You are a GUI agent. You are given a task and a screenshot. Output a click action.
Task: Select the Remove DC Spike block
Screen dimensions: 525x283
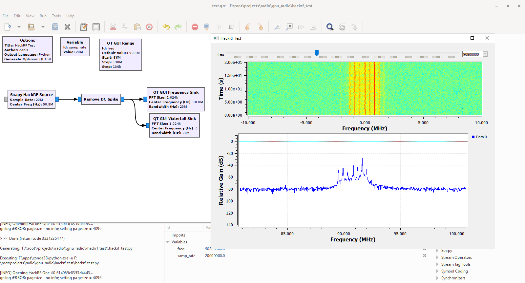[x=101, y=99]
